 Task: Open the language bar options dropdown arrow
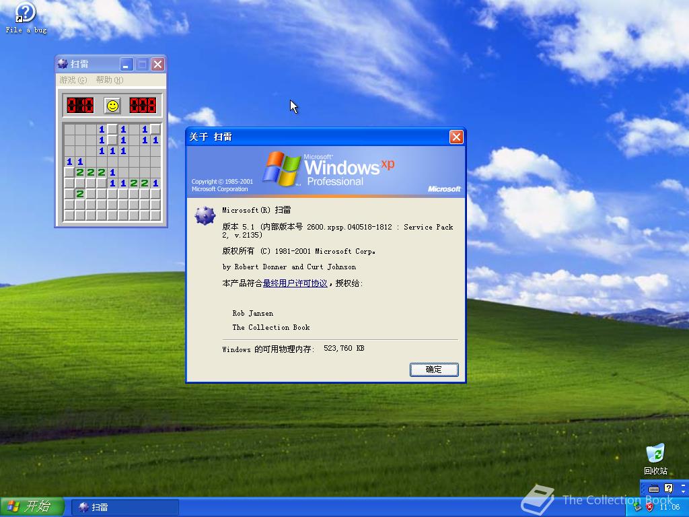[x=684, y=491]
